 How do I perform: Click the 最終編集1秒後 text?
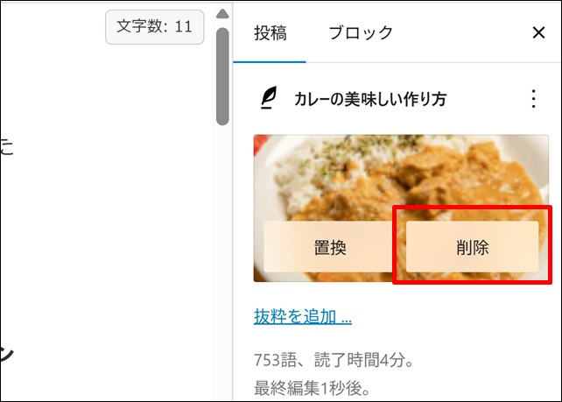312,388
